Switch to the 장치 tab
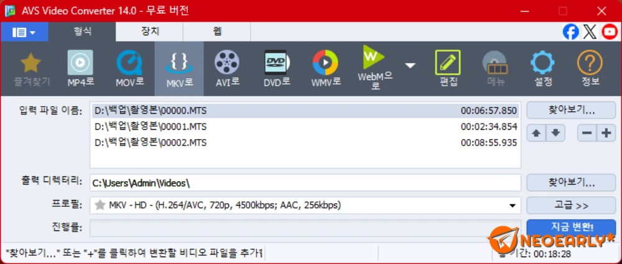 [149, 32]
